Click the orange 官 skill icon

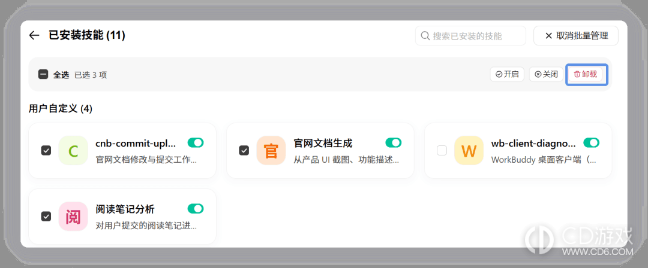271,151
